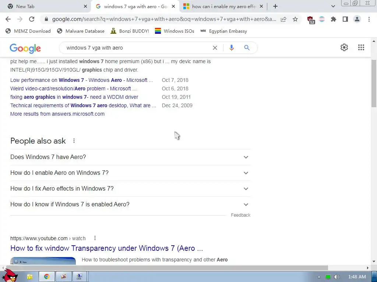The image size is (377, 282).
Task: Open Chrome's three-dot menu
Action: 369,19
